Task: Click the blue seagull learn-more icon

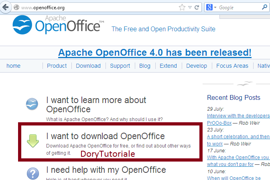Action: click(32, 104)
